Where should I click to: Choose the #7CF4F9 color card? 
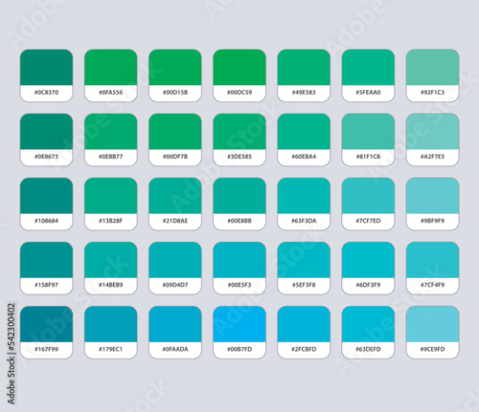(x=432, y=269)
